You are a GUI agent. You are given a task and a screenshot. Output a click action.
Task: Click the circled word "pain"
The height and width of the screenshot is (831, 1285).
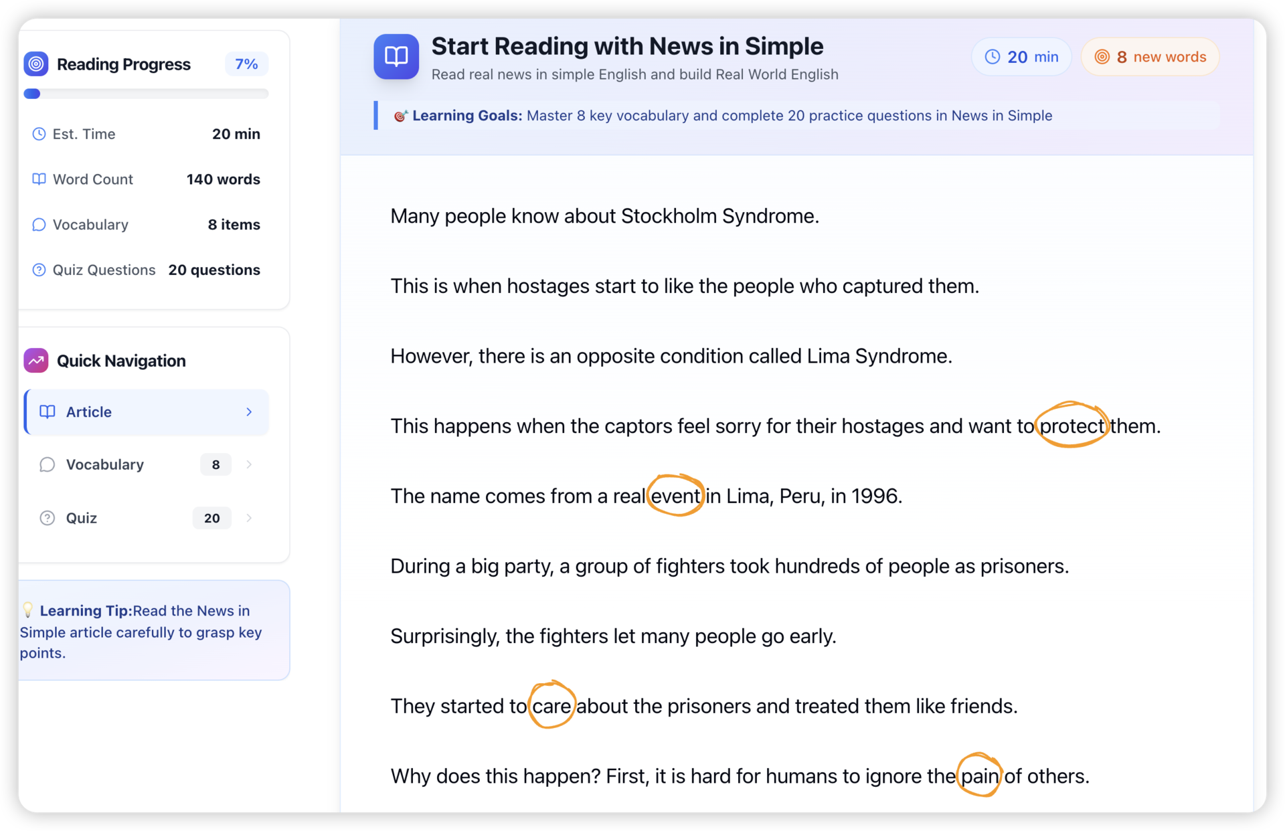click(x=979, y=776)
